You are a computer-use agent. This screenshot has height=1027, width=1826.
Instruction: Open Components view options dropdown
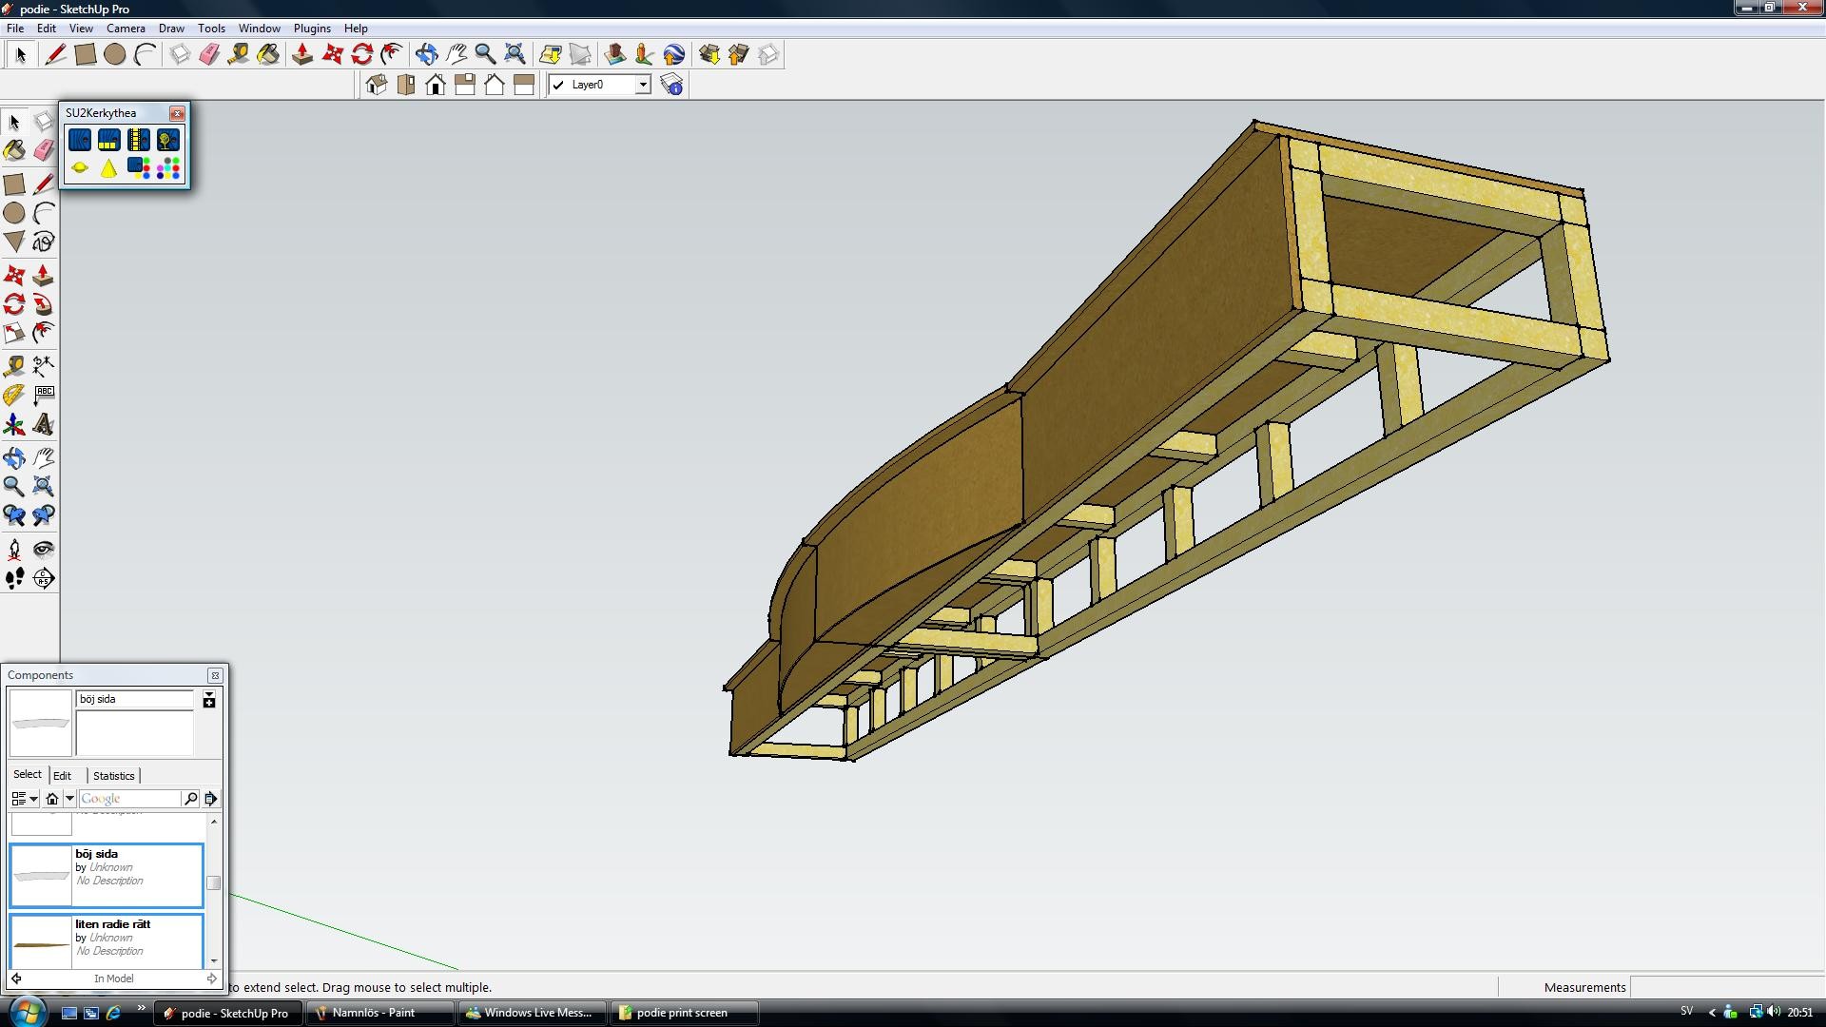click(x=25, y=799)
